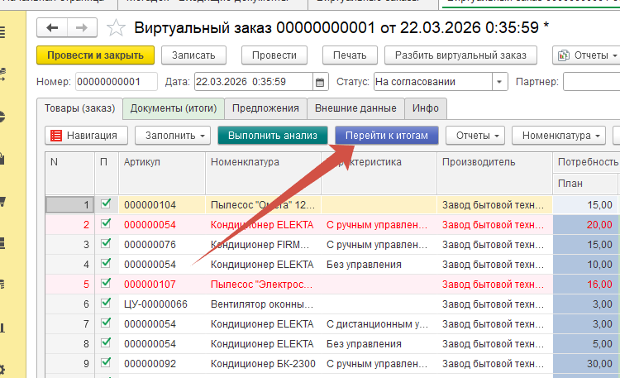Select article cell 000000104

pyautogui.click(x=162, y=205)
